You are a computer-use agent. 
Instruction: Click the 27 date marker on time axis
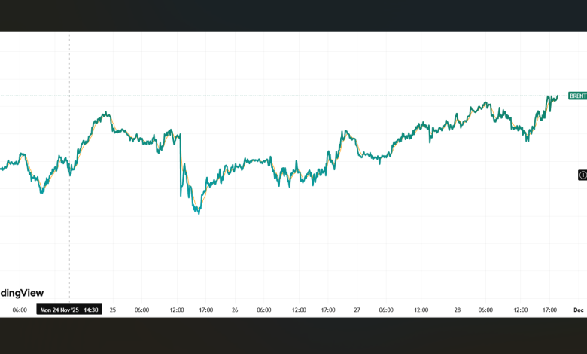coord(357,310)
